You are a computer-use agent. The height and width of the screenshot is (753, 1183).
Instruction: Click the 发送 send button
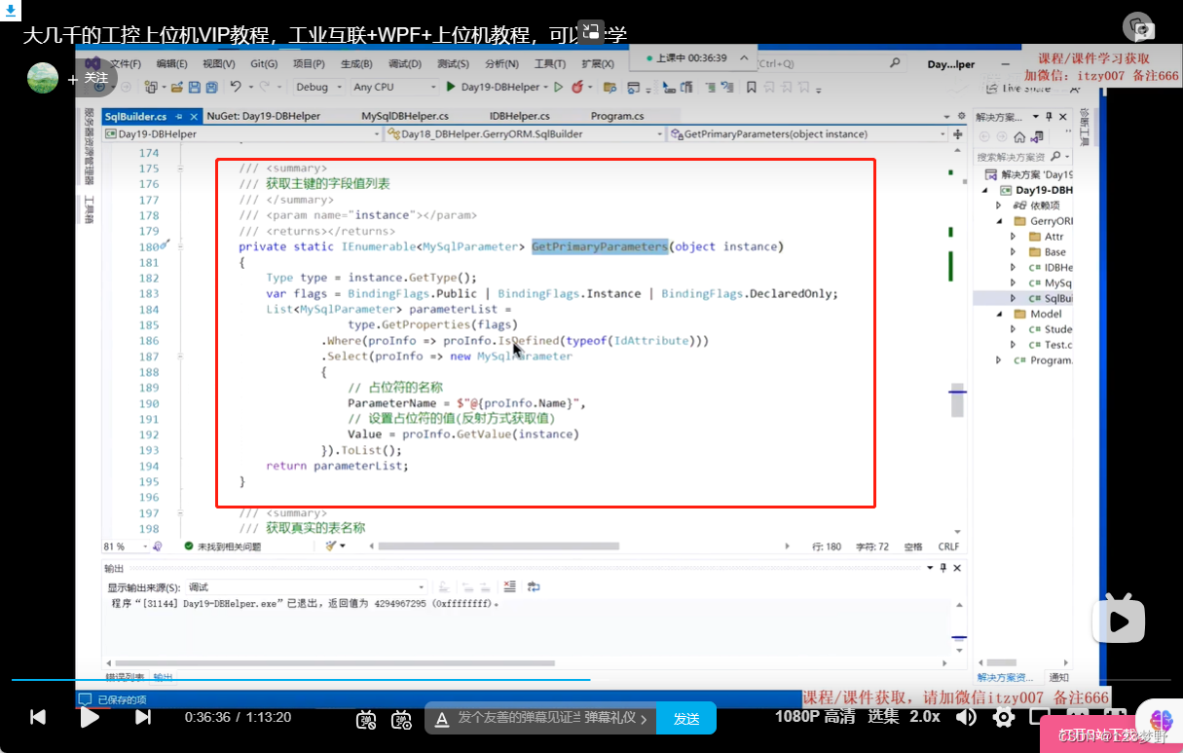click(686, 719)
